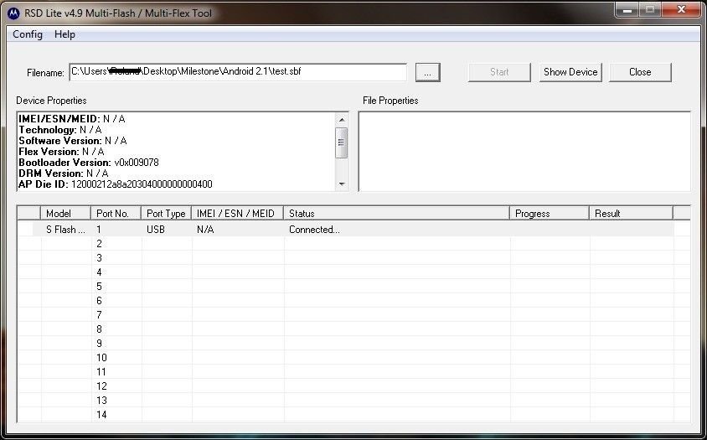Select port number 13 row
The height and width of the screenshot is (440, 707).
353,401
